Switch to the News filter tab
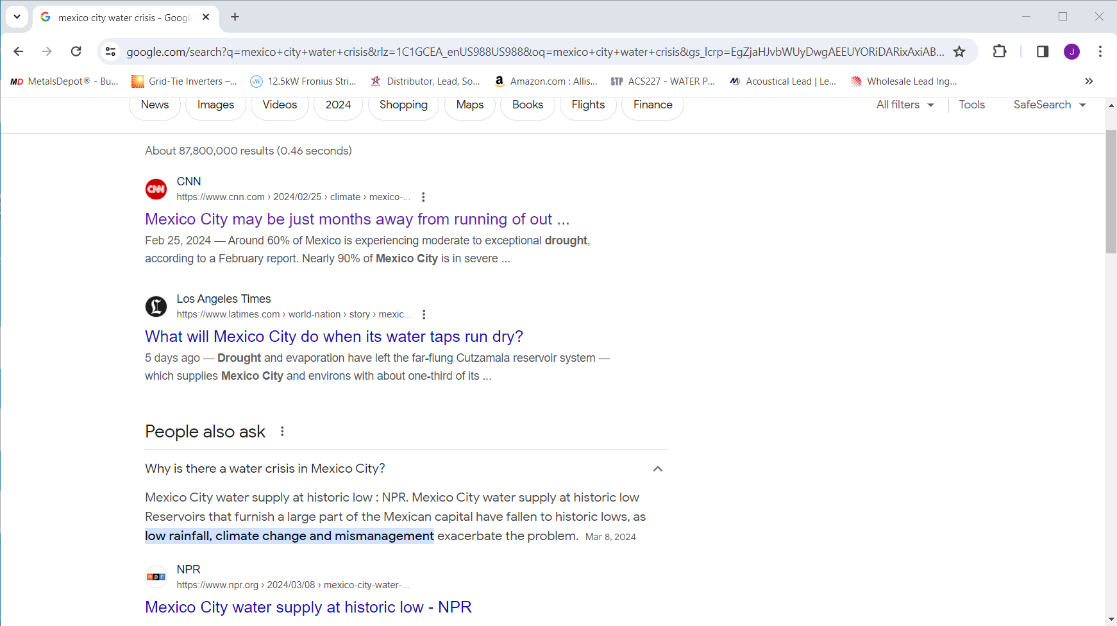This screenshot has width=1117, height=626. (155, 105)
